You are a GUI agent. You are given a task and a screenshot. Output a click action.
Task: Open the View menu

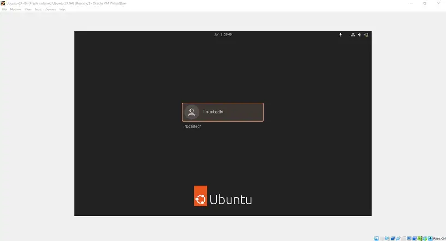(x=28, y=9)
